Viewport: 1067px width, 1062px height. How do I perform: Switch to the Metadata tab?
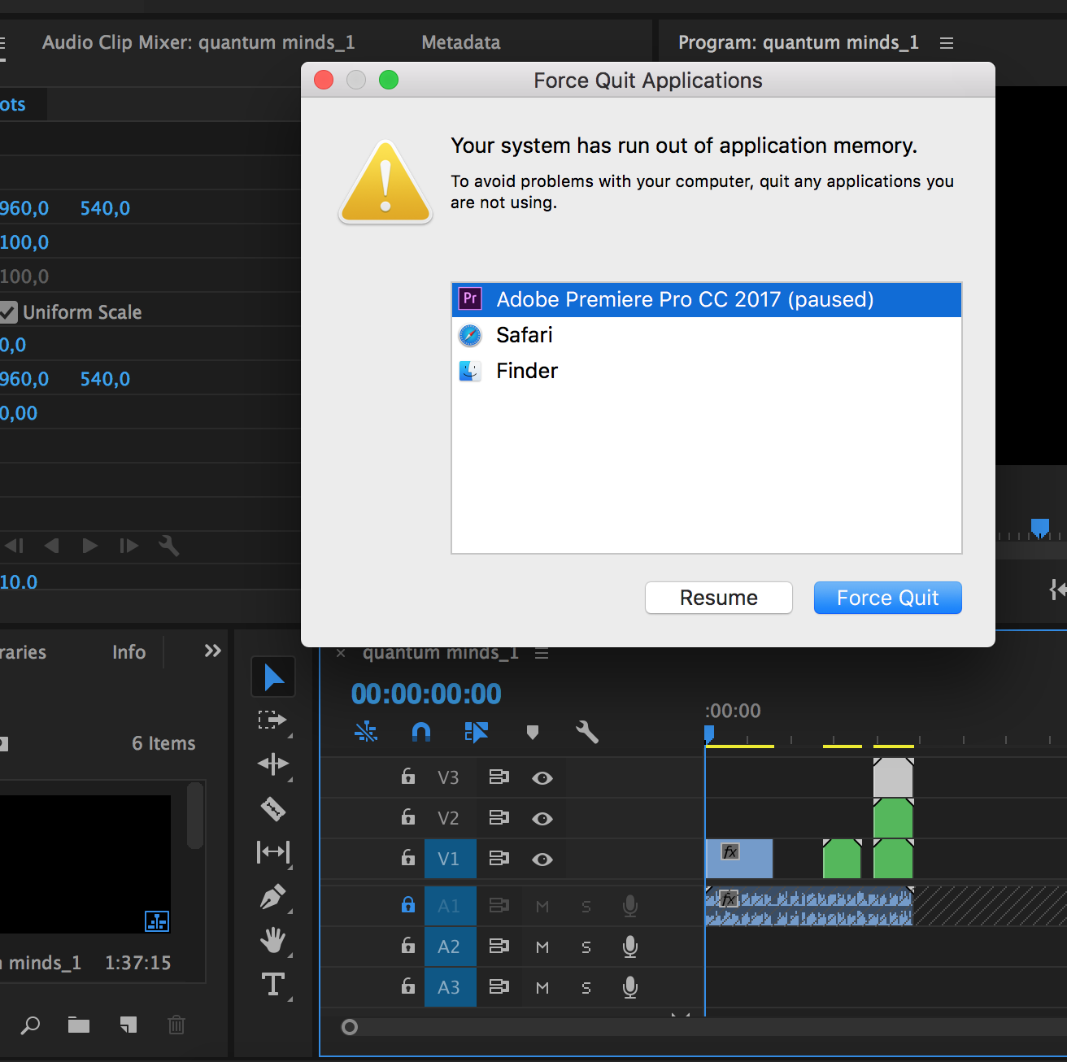pos(461,42)
